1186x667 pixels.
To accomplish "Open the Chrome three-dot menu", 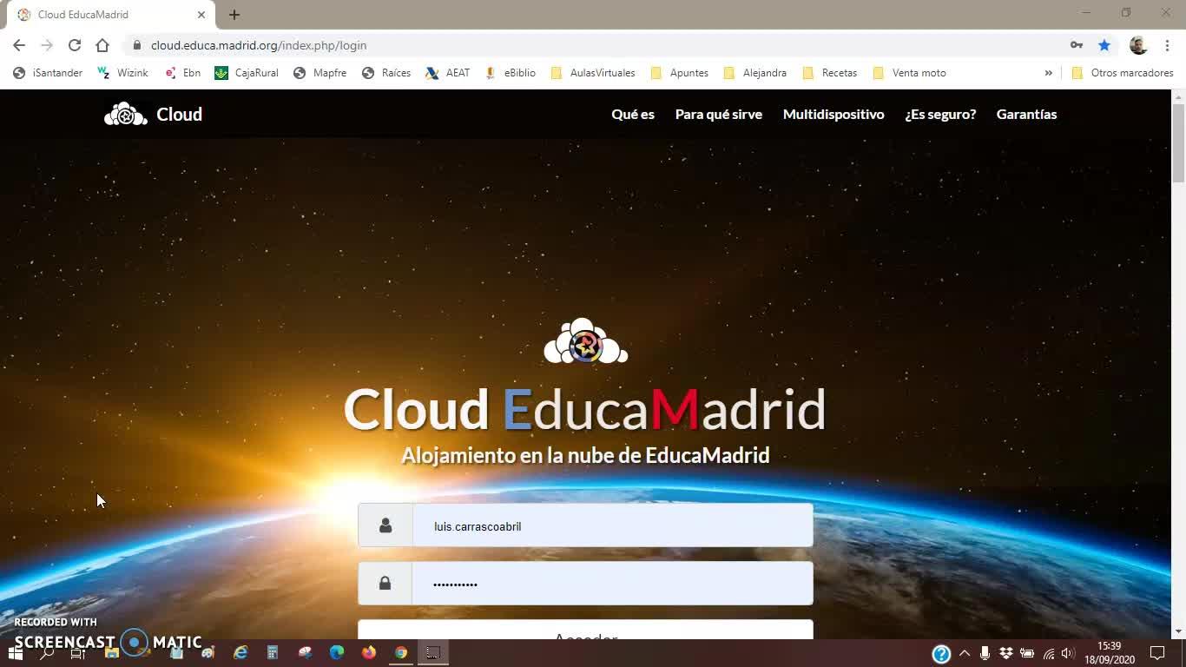I will (1168, 45).
